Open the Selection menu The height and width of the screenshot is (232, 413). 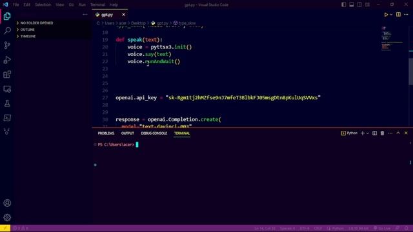tap(43, 5)
